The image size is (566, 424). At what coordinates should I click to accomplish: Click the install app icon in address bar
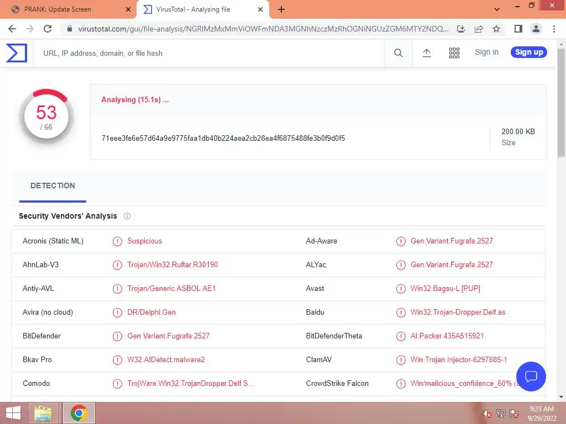click(460, 29)
